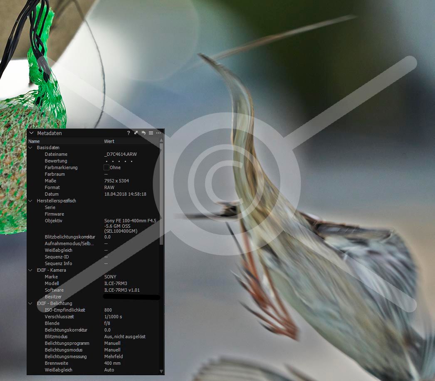The width and height of the screenshot is (435, 381).
Task: Open the three-dot panel options menu
Action: [158, 133]
